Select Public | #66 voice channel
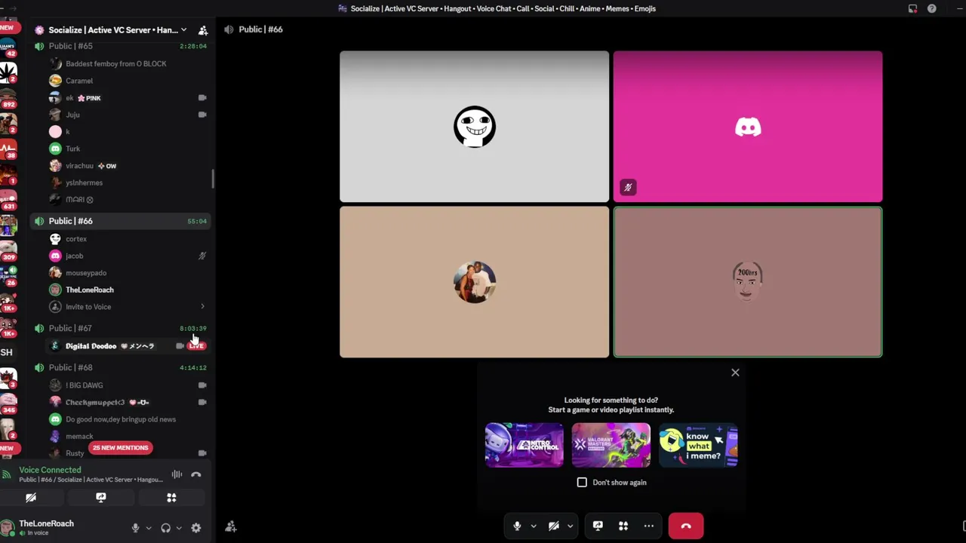Viewport: 966px width, 543px height. coord(121,221)
